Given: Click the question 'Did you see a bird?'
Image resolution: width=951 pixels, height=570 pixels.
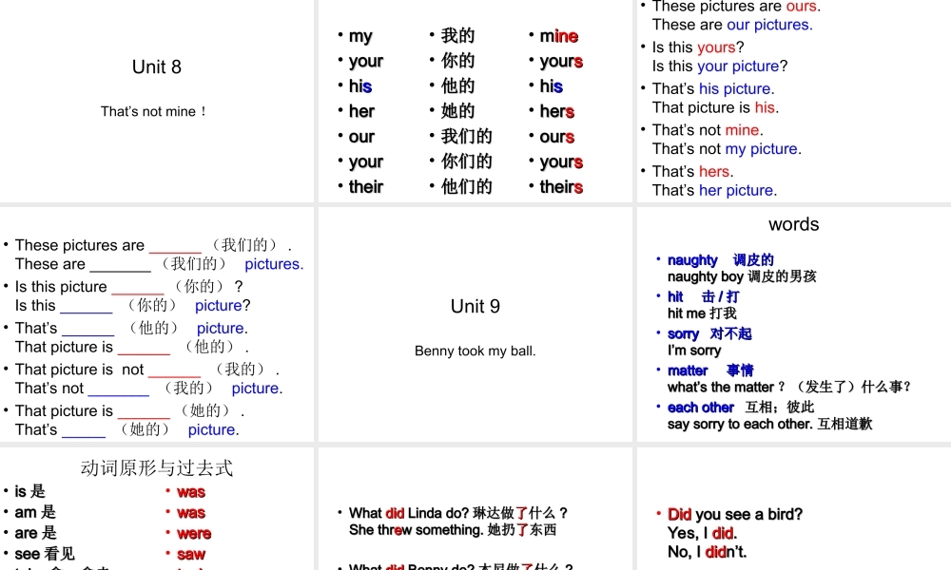Looking at the screenshot, I should (x=734, y=514).
